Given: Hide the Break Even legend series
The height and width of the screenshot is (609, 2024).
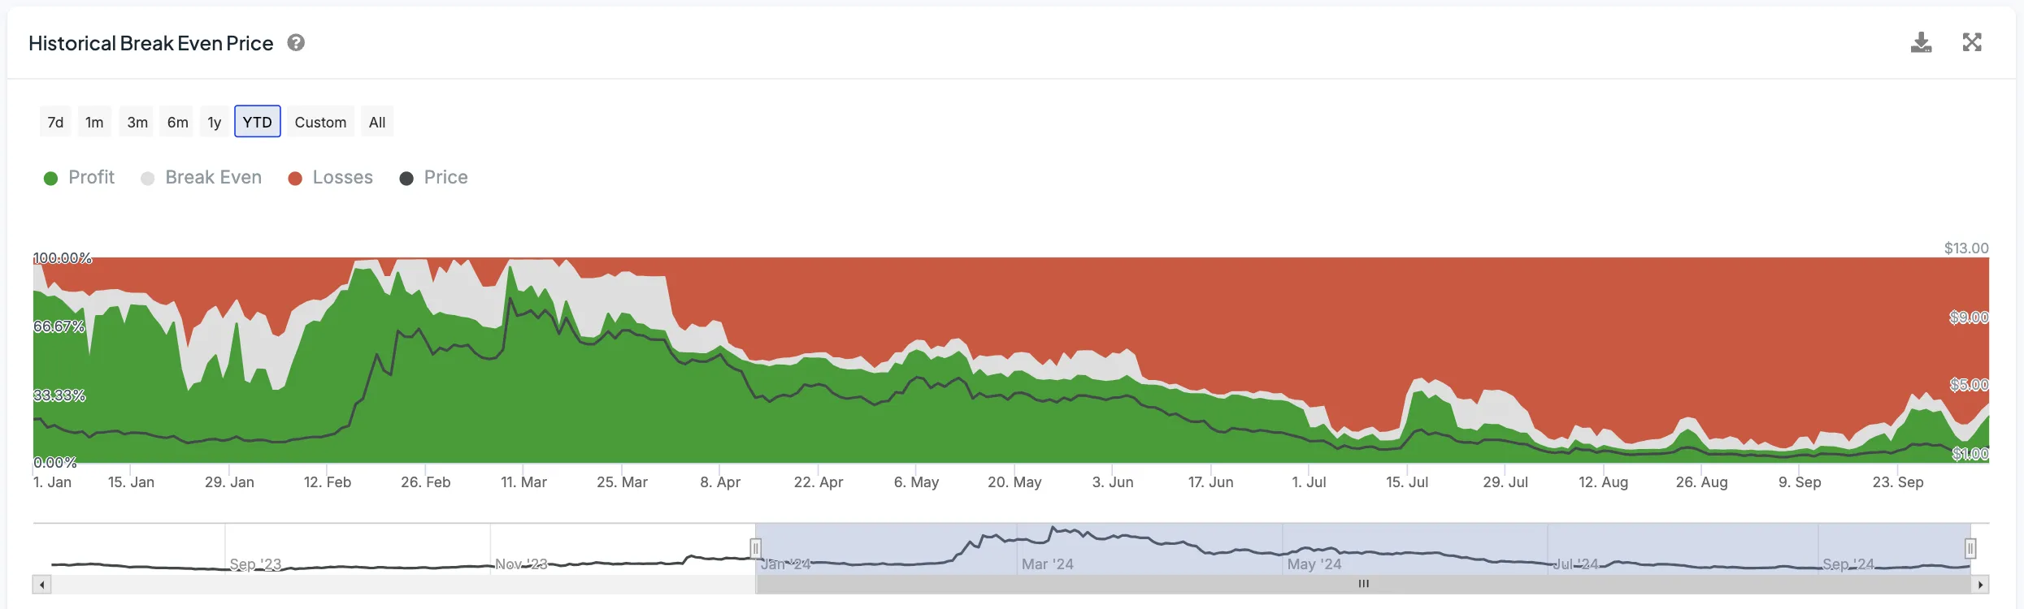Looking at the screenshot, I should tap(201, 178).
